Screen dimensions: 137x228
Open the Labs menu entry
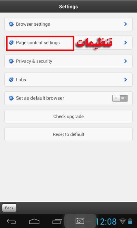68,80
